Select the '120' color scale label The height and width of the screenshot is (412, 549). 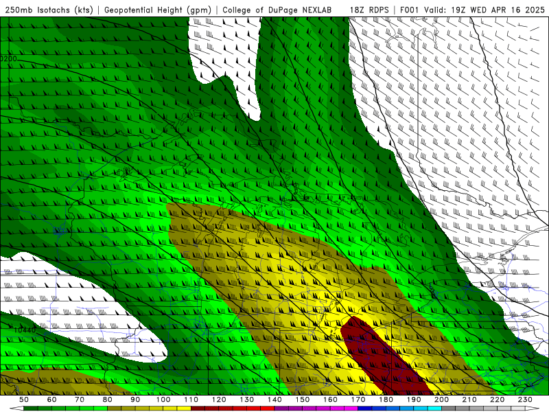pos(219,400)
